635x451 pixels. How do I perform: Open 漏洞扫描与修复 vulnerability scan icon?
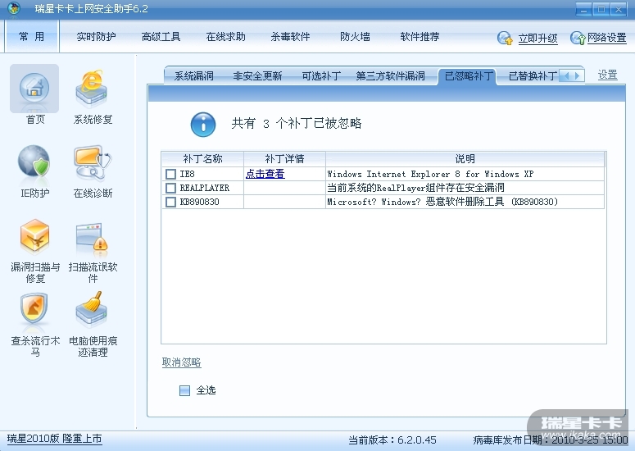(x=34, y=237)
